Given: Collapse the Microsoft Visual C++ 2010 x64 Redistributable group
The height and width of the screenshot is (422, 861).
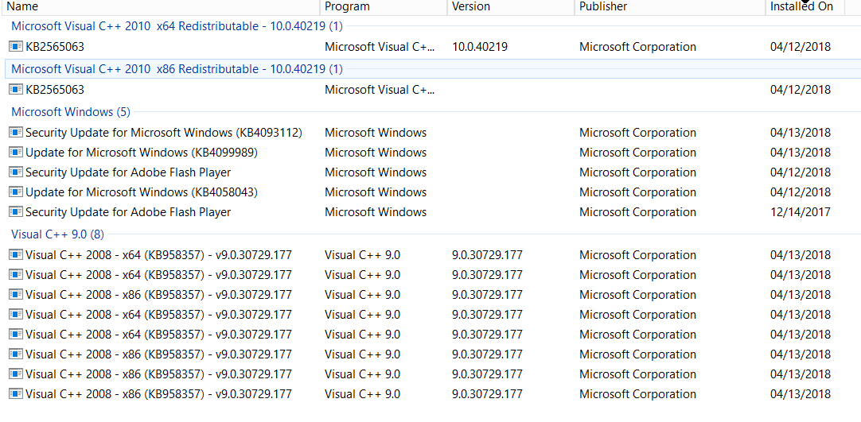Looking at the screenshot, I should tap(177, 25).
